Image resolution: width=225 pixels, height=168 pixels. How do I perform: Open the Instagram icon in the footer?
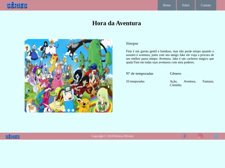(200, 136)
